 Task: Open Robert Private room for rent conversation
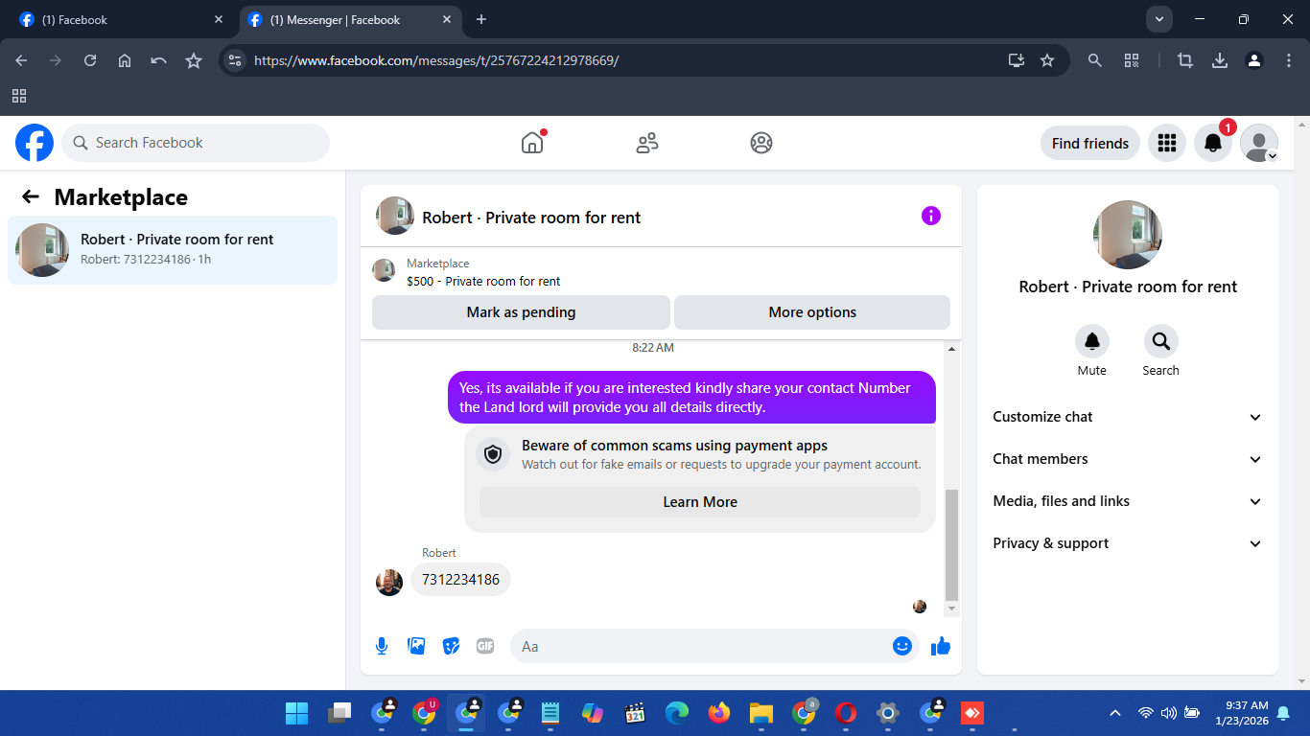173,250
